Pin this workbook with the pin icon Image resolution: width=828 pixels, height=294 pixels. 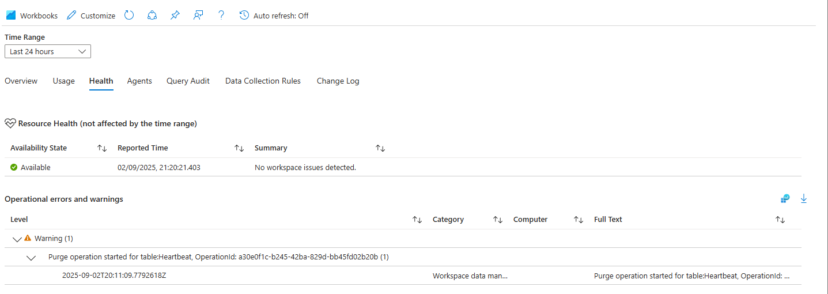point(175,16)
